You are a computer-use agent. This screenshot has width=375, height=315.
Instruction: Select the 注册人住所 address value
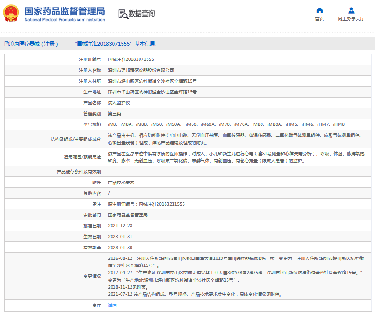[152, 81]
